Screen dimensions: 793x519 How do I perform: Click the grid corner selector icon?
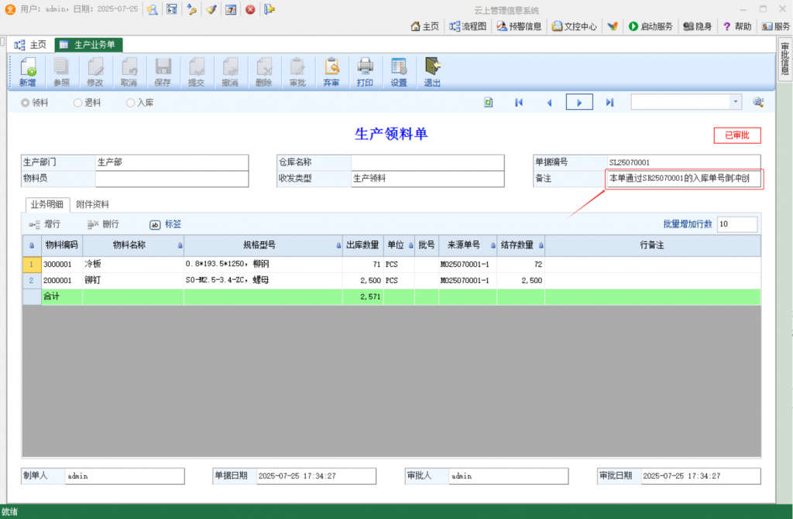32,246
